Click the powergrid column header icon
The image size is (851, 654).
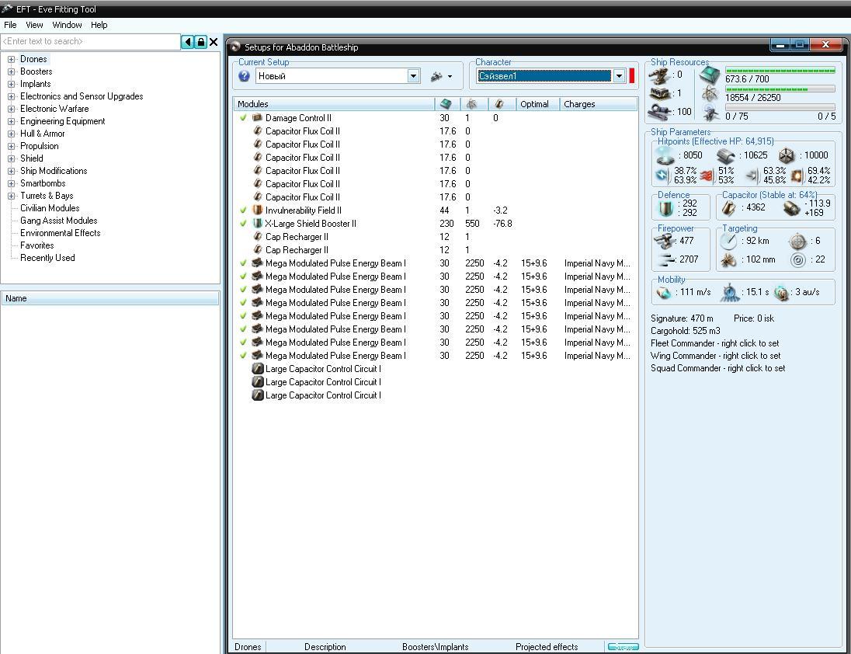coord(471,104)
